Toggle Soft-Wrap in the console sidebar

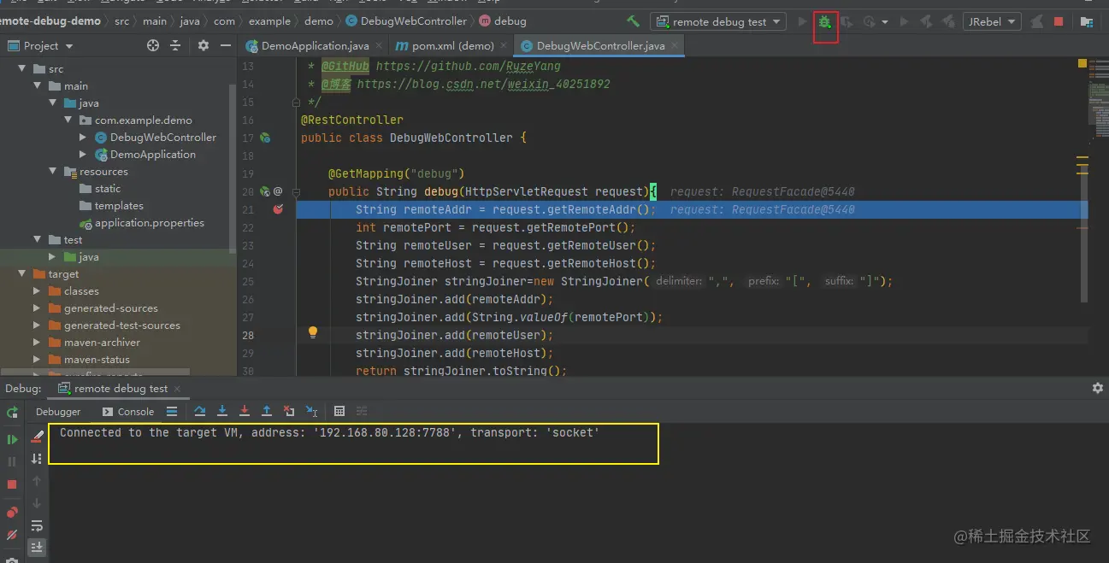(x=37, y=525)
